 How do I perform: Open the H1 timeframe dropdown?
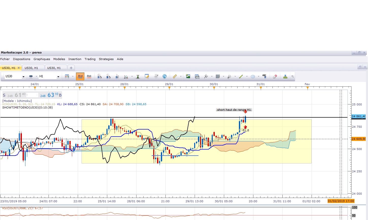[58, 77]
